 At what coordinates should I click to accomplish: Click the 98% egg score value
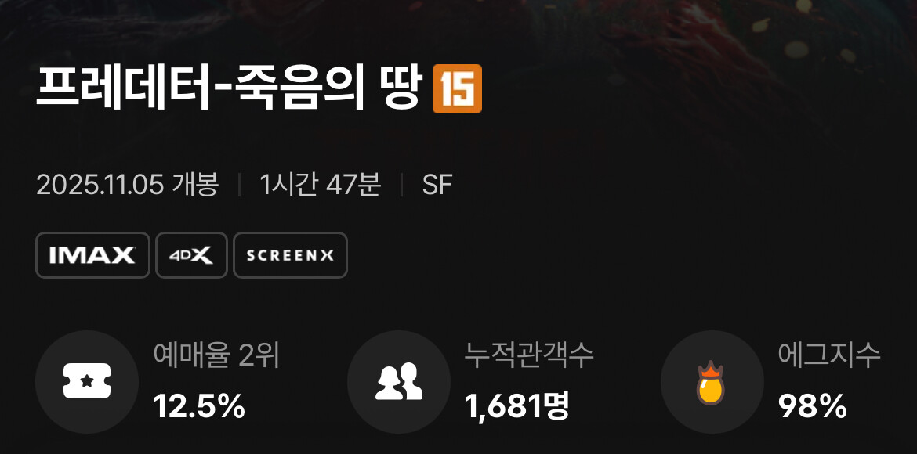pos(812,407)
